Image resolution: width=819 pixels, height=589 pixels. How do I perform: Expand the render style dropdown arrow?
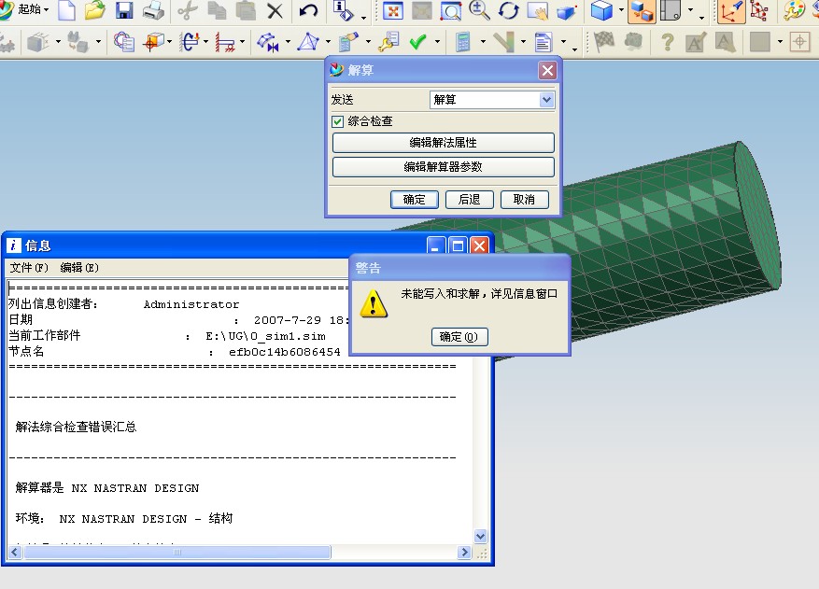point(621,10)
